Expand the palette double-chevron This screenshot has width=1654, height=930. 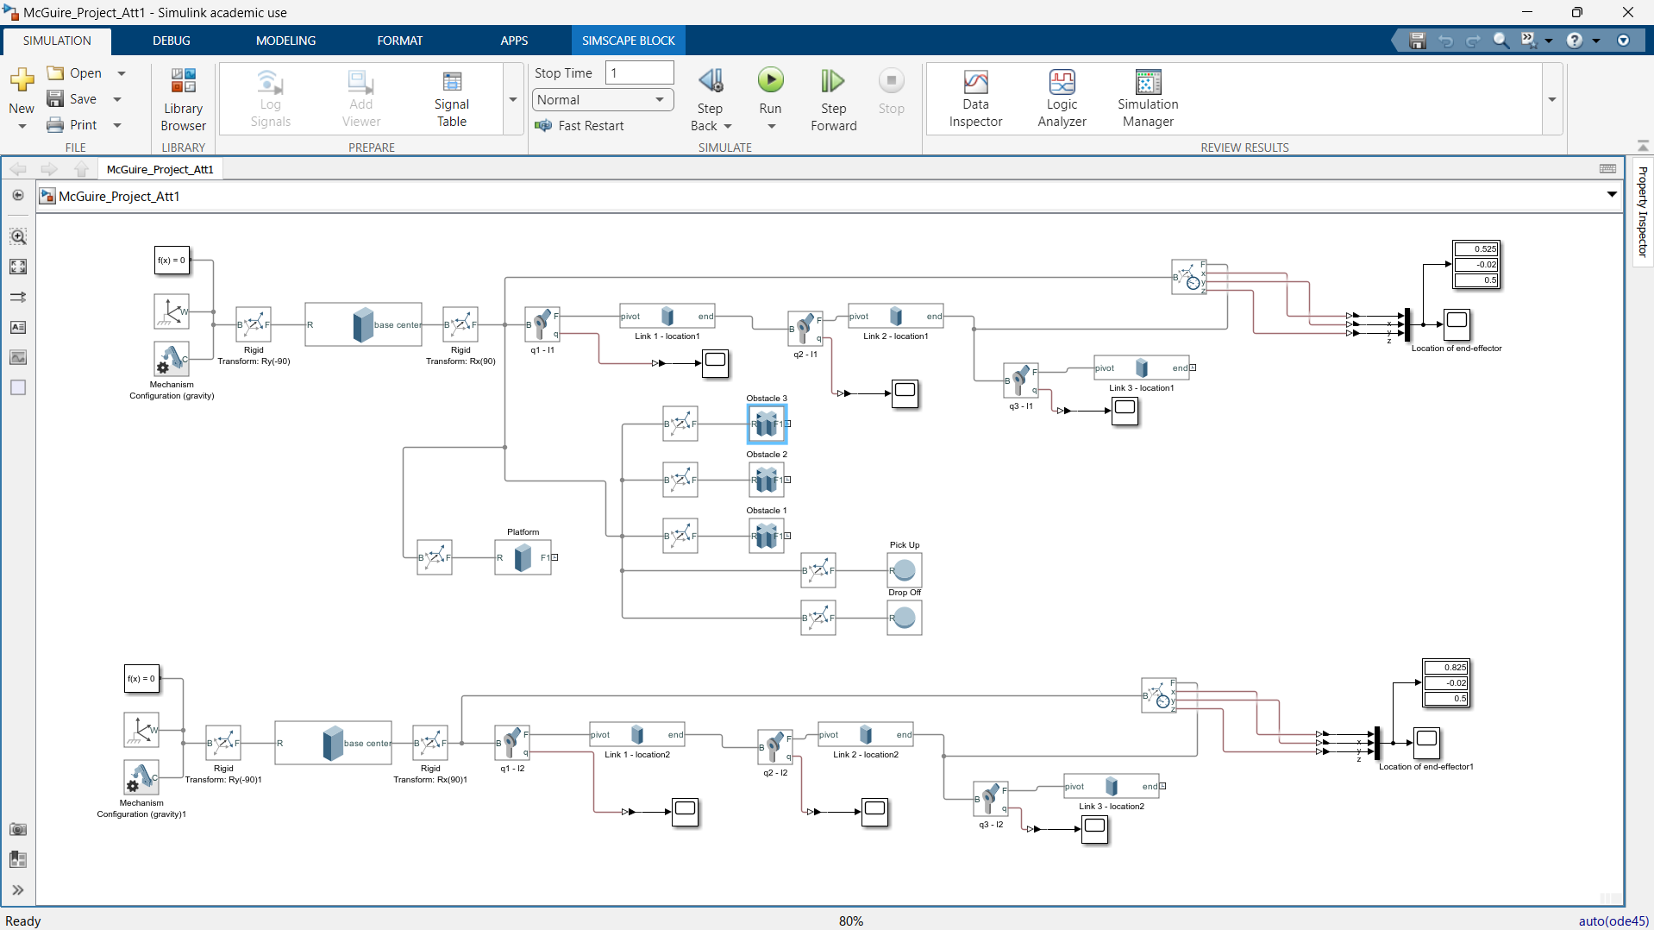click(x=18, y=889)
